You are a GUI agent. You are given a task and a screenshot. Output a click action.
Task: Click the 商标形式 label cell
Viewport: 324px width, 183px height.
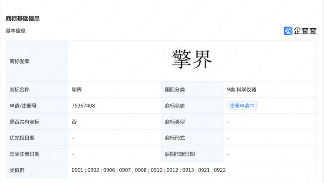[192, 138]
